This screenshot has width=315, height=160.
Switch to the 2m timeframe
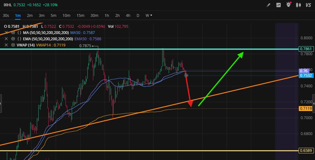click(30, 16)
